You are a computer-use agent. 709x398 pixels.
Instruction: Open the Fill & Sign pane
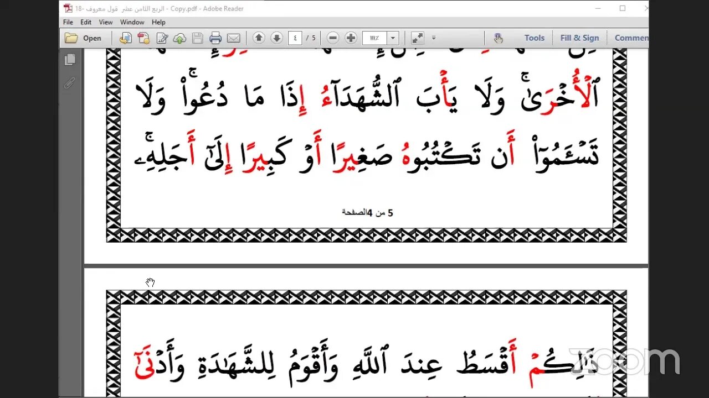tap(579, 38)
